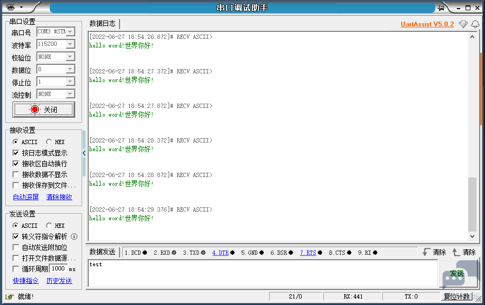This screenshot has height=305, width=485.
Task: Click the 自动滚屏 link
Action: 25,197
